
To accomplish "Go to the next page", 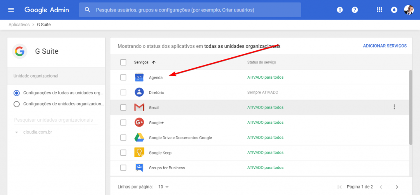I will [x=397, y=187].
